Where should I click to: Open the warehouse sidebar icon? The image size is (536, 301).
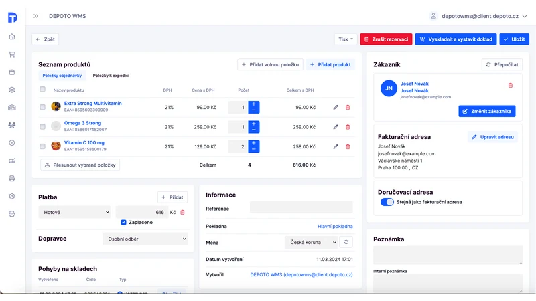12,108
